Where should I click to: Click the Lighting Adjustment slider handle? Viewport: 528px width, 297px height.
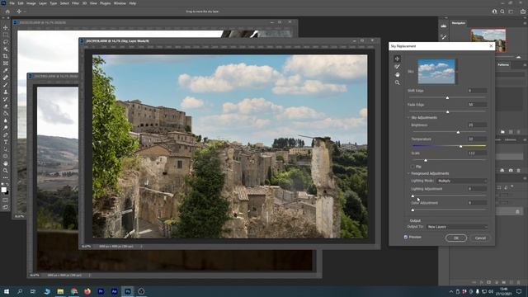pyautogui.click(x=412, y=196)
